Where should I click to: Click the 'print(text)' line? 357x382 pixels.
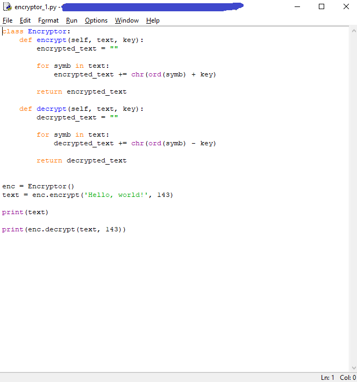click(25, 212)
